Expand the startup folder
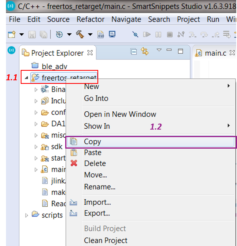 click(x=36, y=158)
